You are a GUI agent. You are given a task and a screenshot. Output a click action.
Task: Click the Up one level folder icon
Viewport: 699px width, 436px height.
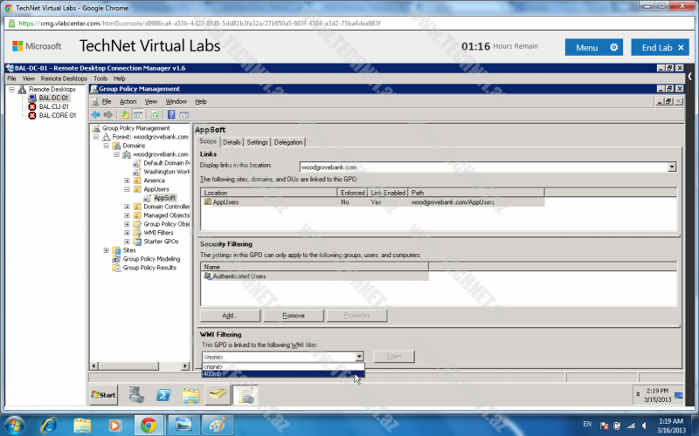pos(125,114)
